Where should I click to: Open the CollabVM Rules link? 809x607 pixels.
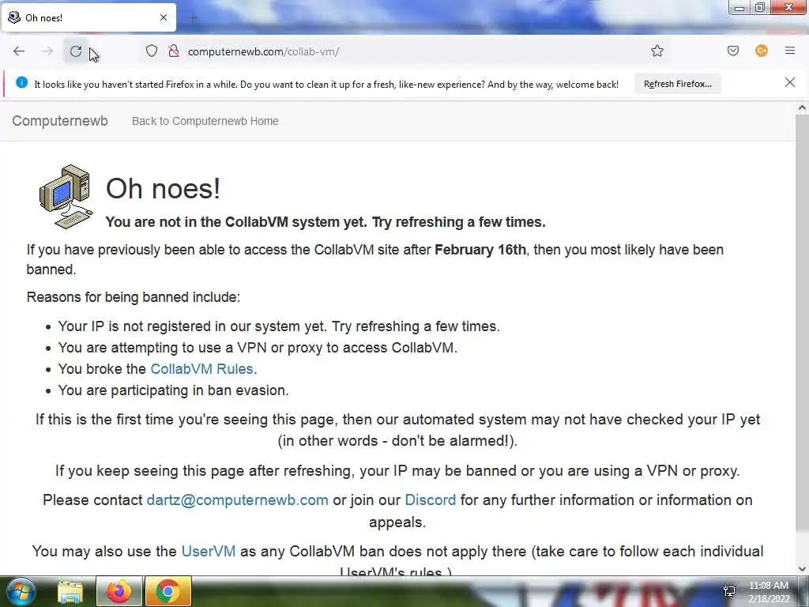pyautogui.click(x=201, y=369)
